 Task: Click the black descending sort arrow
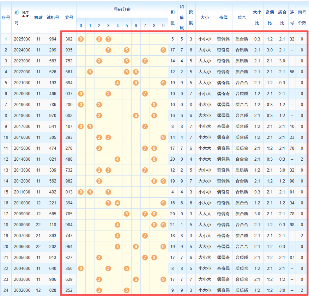tap(28, 16)
